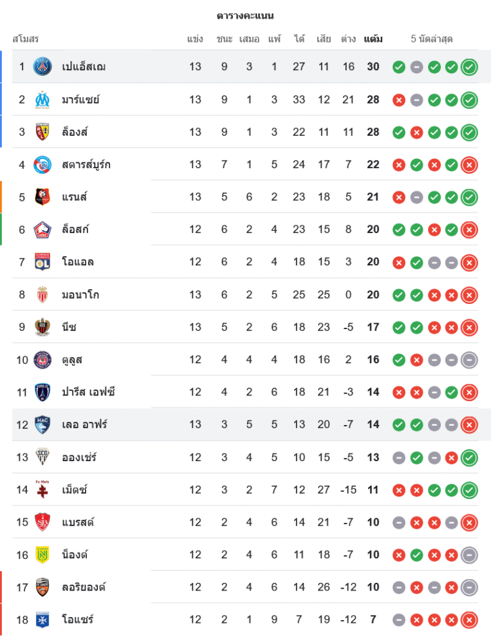Click the แต้ม points column header
Viewport: 491px width, 644px height.
(x=373, y=39)
